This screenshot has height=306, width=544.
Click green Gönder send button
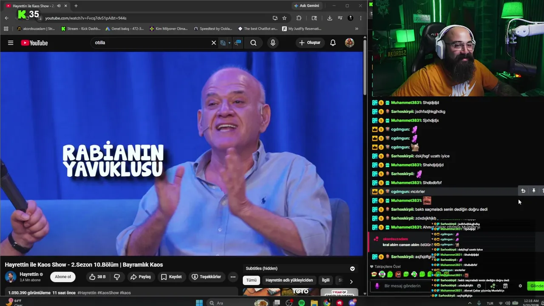click(x=535, y=286)
